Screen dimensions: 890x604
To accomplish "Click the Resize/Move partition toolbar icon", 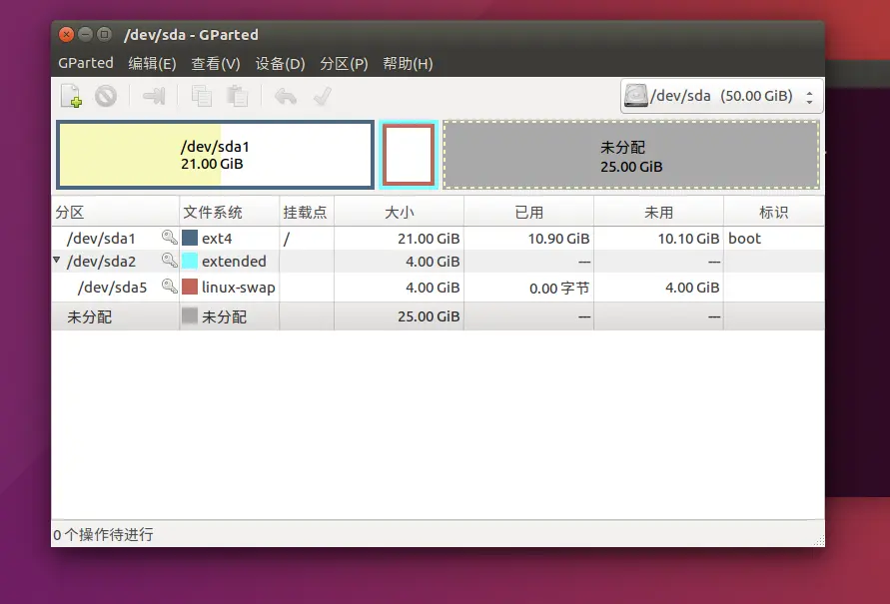I will tap(154, 96).
